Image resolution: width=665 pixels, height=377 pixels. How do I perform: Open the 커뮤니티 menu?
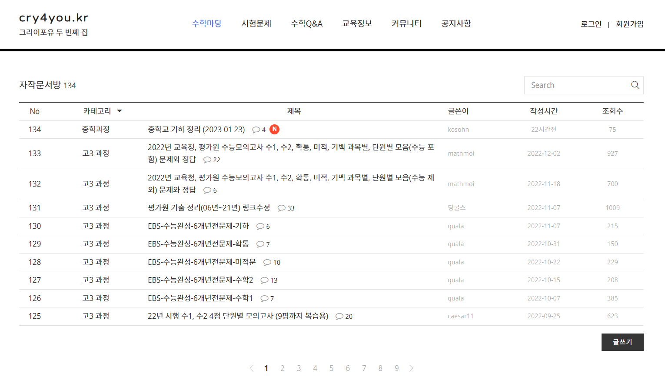tap(407, 23)
